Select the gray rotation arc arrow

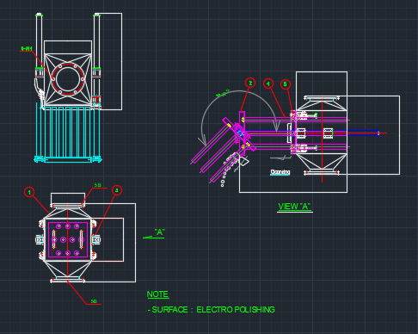click(x=238, y=117)
